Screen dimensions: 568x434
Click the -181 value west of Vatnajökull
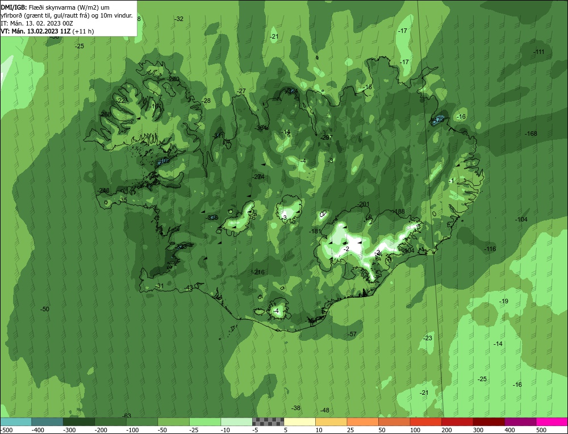315,231
